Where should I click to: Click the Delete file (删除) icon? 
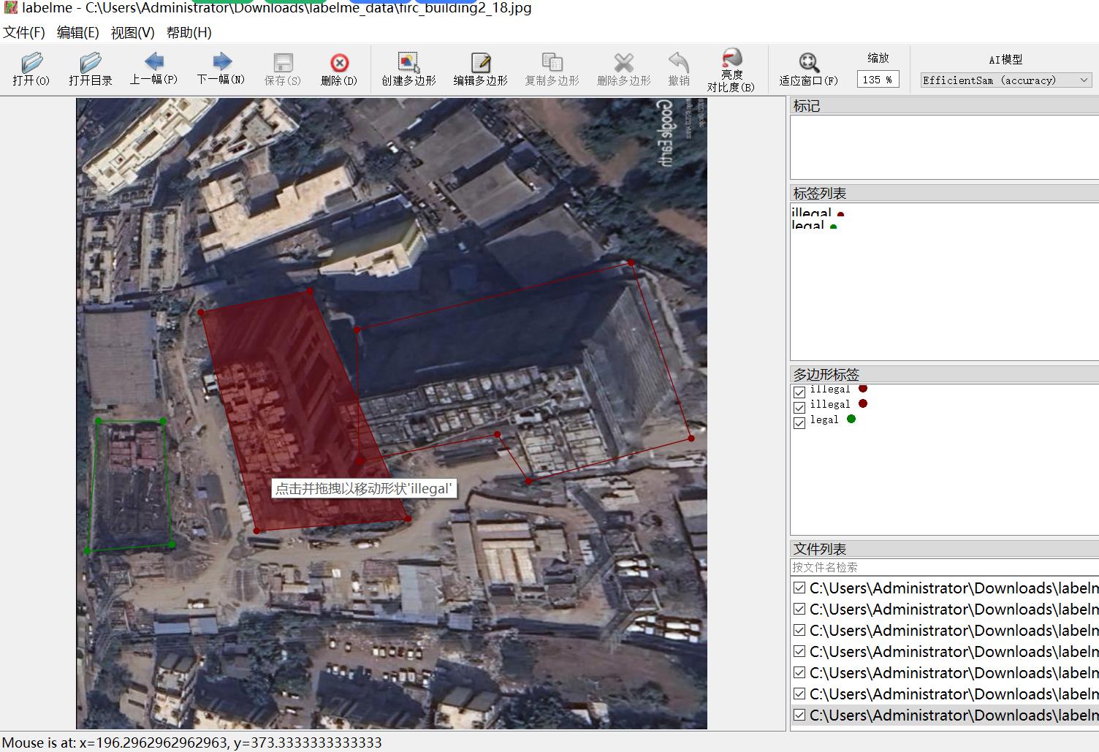pos(339,69)
